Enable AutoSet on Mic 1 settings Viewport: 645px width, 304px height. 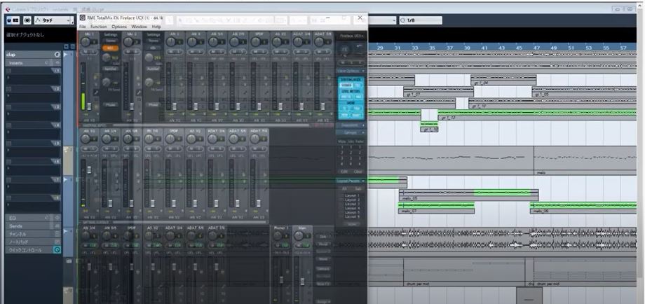pyautogui.click(x=110, y=69)
